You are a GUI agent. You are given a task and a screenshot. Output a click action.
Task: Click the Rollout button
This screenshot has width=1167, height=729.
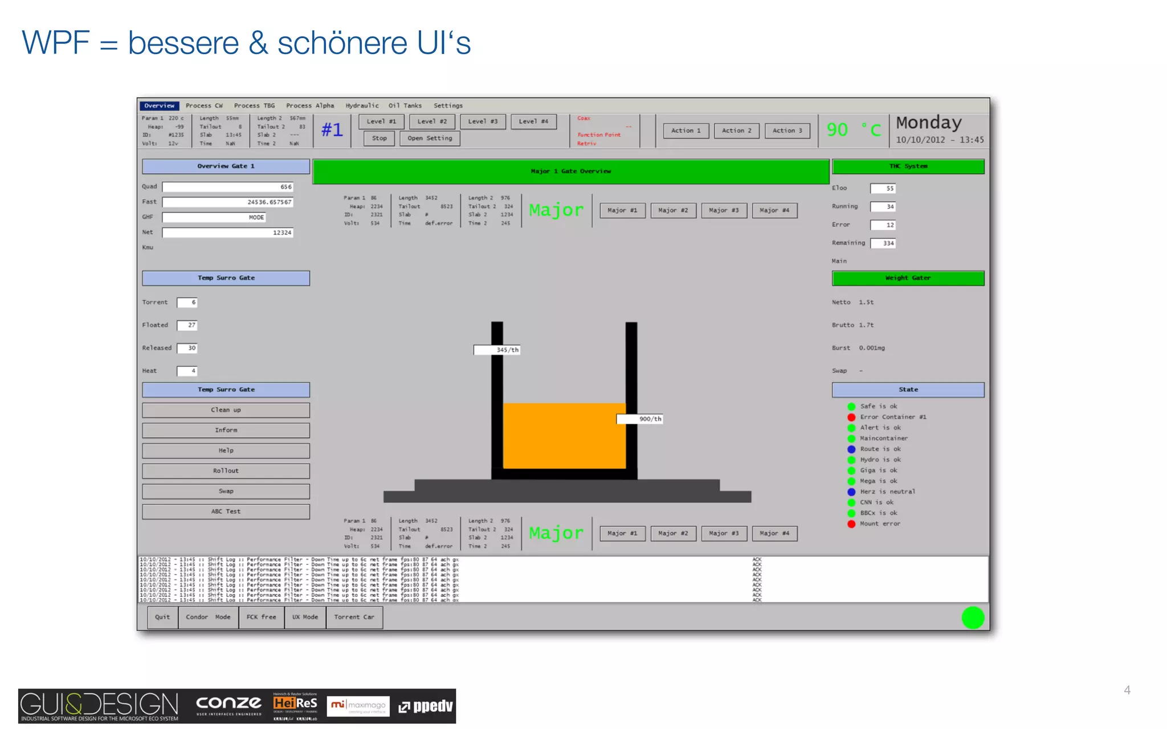tap(226, 471)
